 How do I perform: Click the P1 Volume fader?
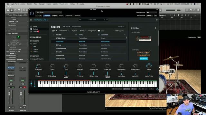coord(38,73)
